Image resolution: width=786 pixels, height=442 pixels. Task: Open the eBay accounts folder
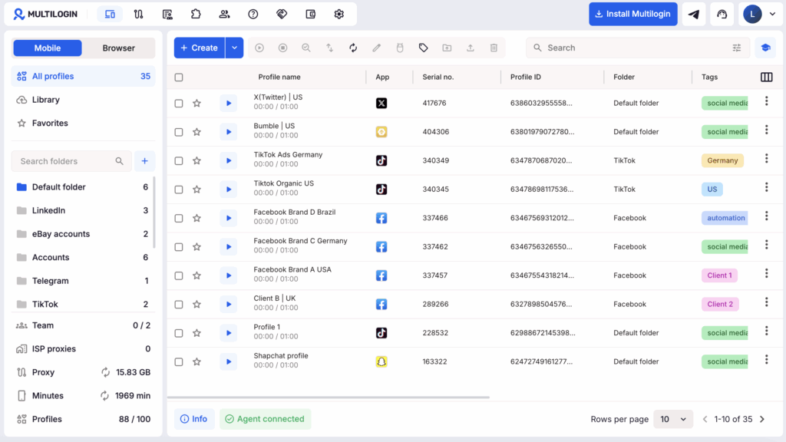(x=82, y=234)
